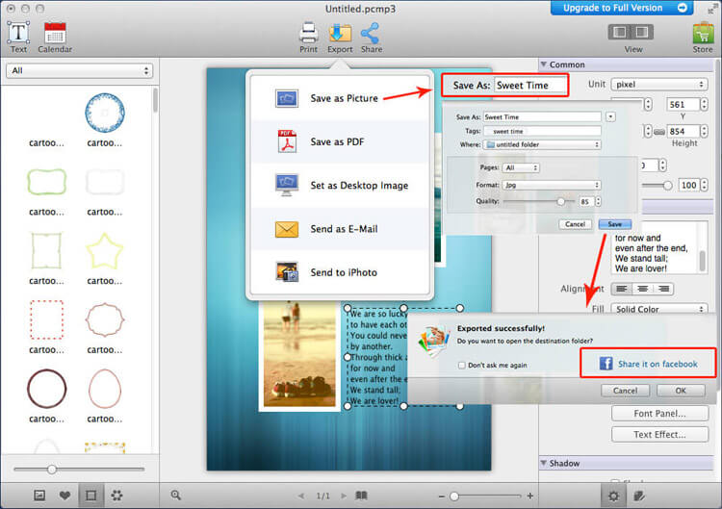This screenshot has width=722, height=509.
Task: Choose Set as Desktop Image
Action: tap(340, 185)
